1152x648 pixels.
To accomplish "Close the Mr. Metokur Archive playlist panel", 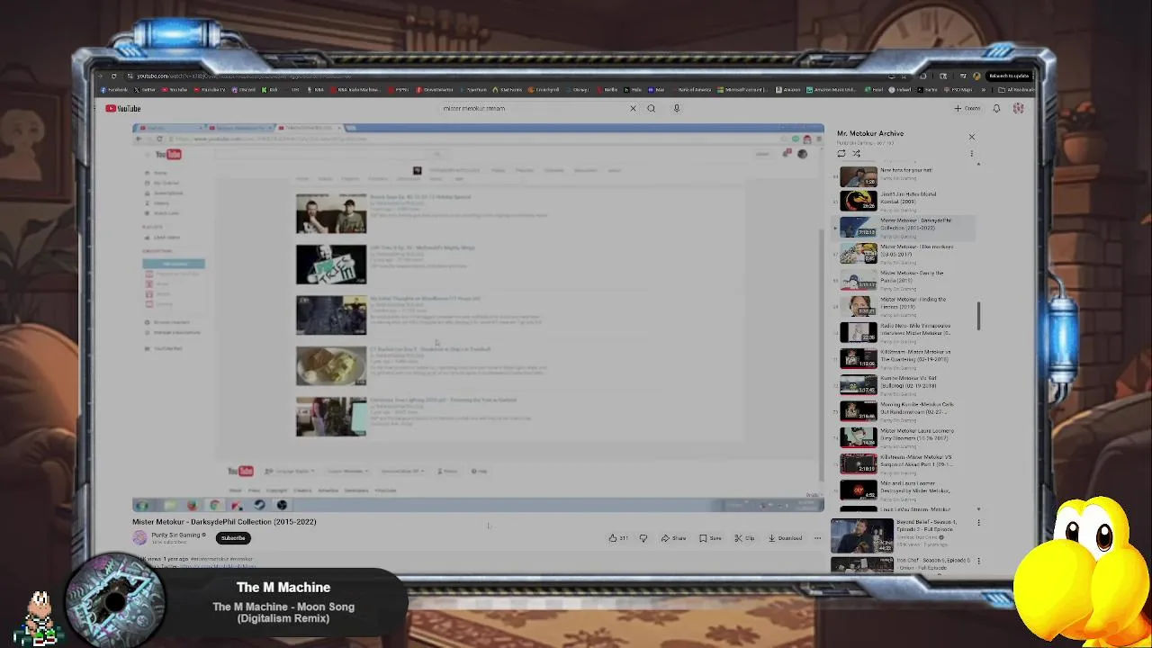I will point(971,137).
